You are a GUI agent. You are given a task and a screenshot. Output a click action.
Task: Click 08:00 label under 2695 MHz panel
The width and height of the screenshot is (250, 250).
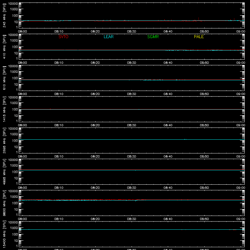pyautogui.click(x=22, y=157)
